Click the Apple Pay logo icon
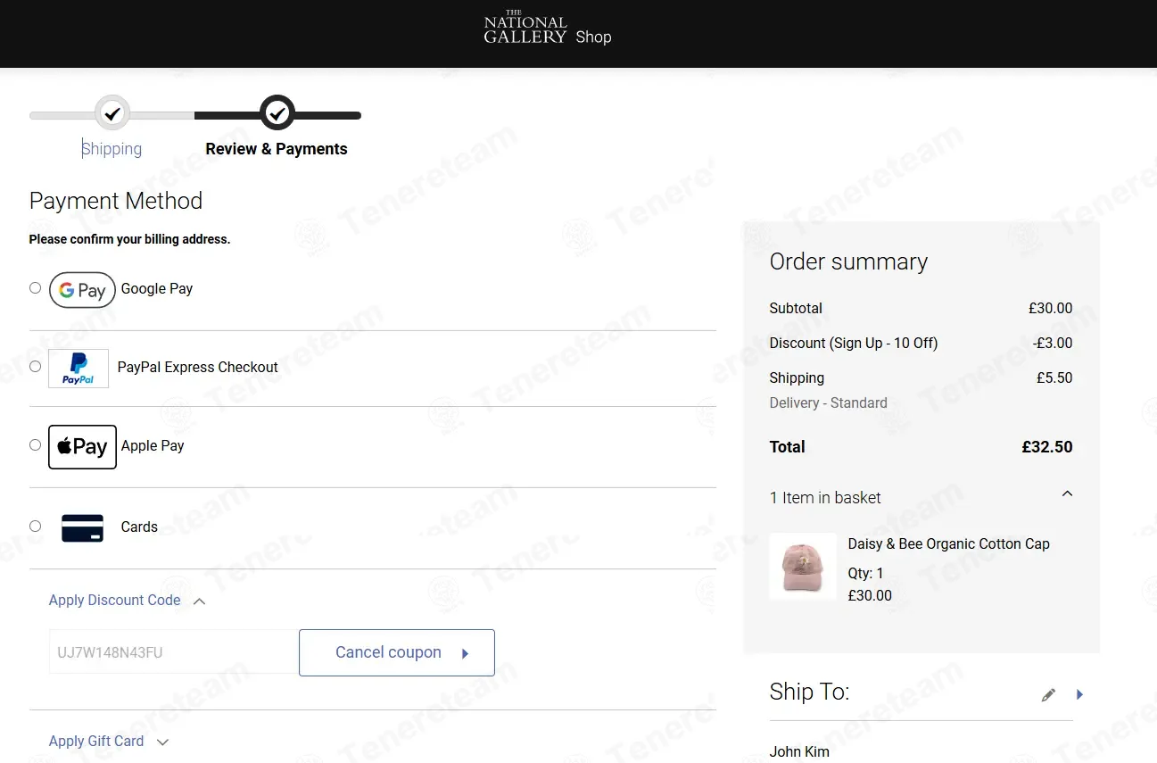 tap(82, 446)
